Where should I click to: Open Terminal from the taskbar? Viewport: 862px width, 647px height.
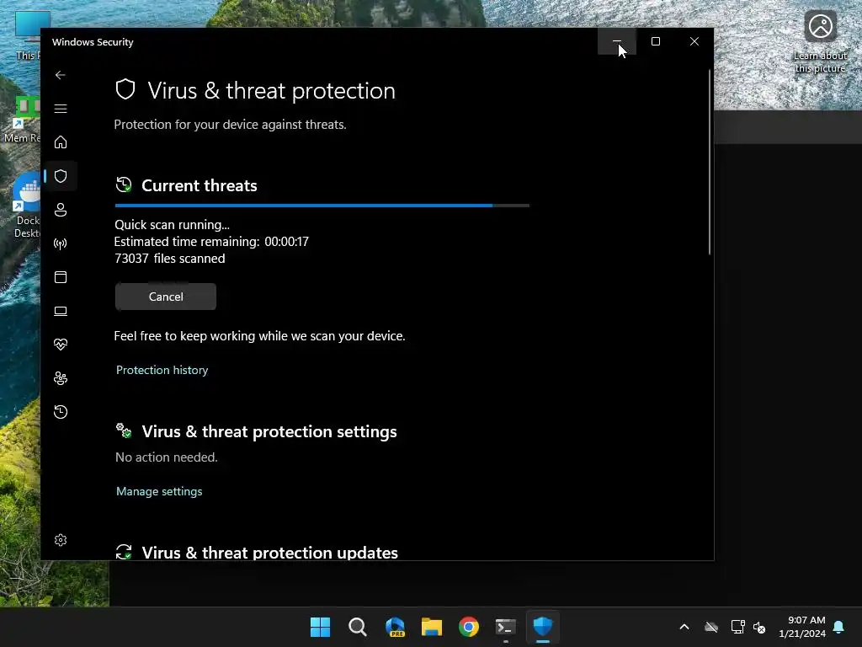pos(506,627)
